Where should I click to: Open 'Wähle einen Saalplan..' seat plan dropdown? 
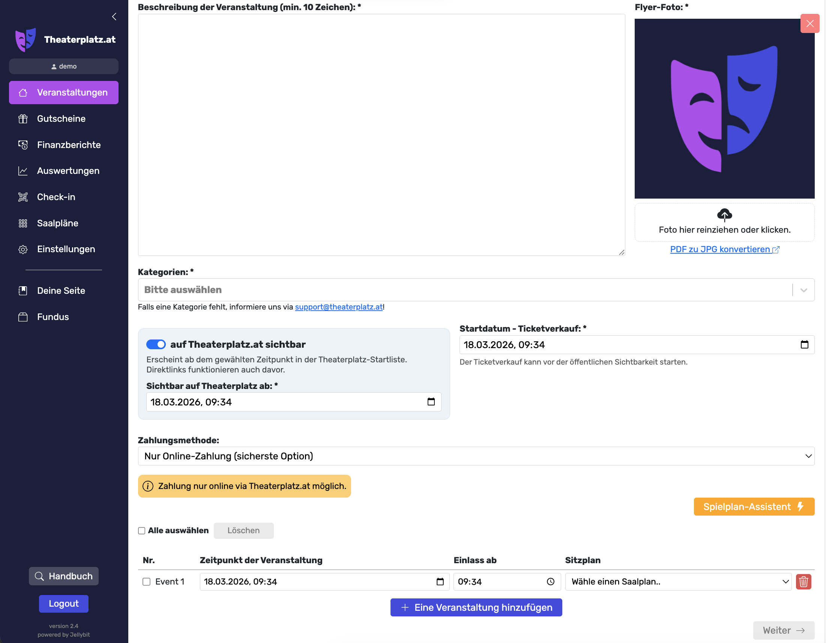point(678,582)
